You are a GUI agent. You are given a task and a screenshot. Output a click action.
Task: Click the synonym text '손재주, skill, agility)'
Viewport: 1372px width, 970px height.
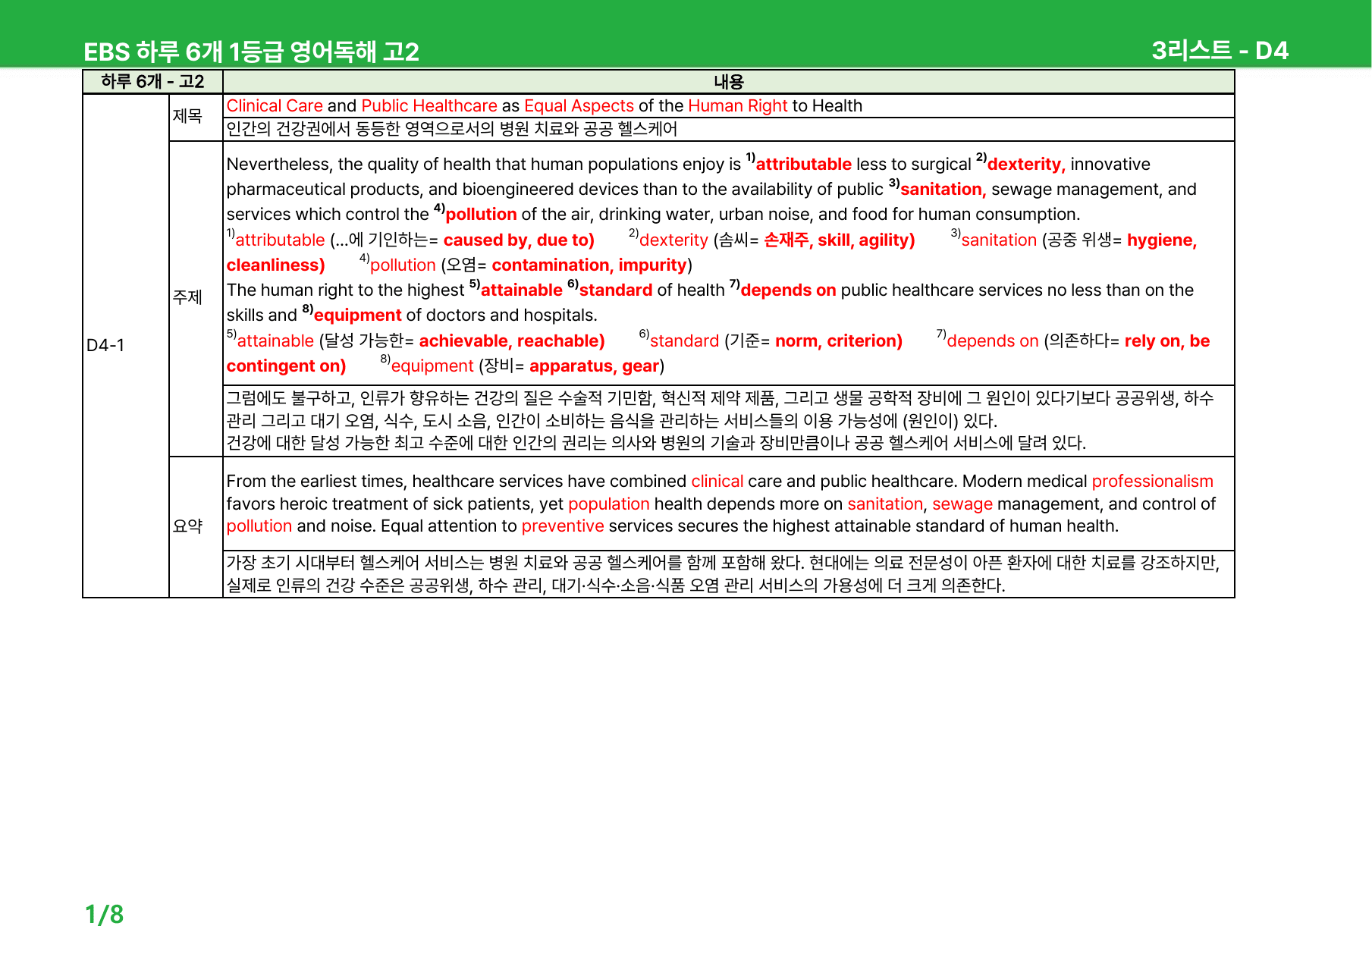[x=839, y=240]
